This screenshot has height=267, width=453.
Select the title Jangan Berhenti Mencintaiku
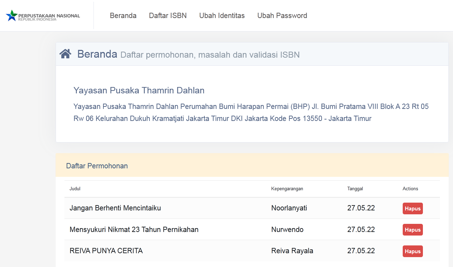115,208
